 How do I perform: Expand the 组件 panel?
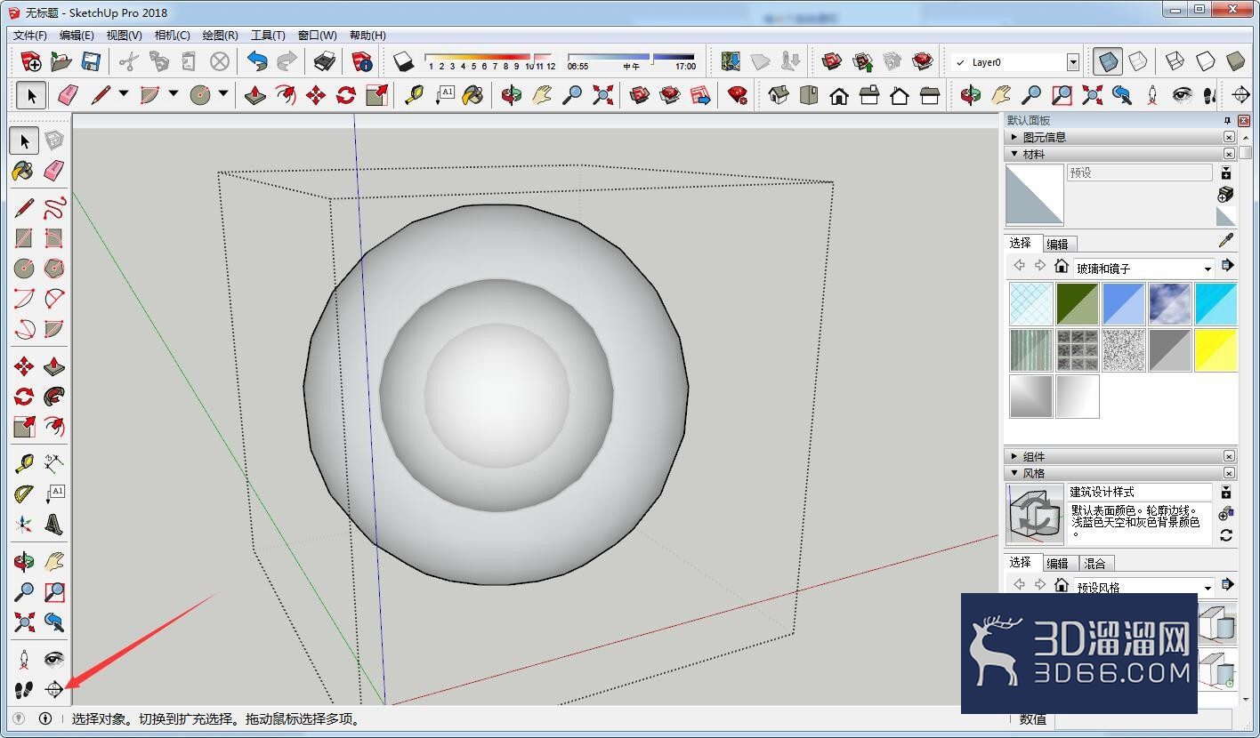(1014, 456)
